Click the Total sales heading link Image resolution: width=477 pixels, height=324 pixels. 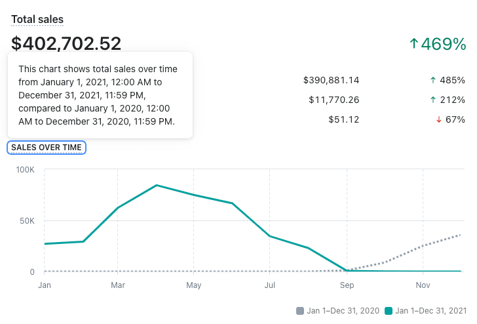pos(37,20)
